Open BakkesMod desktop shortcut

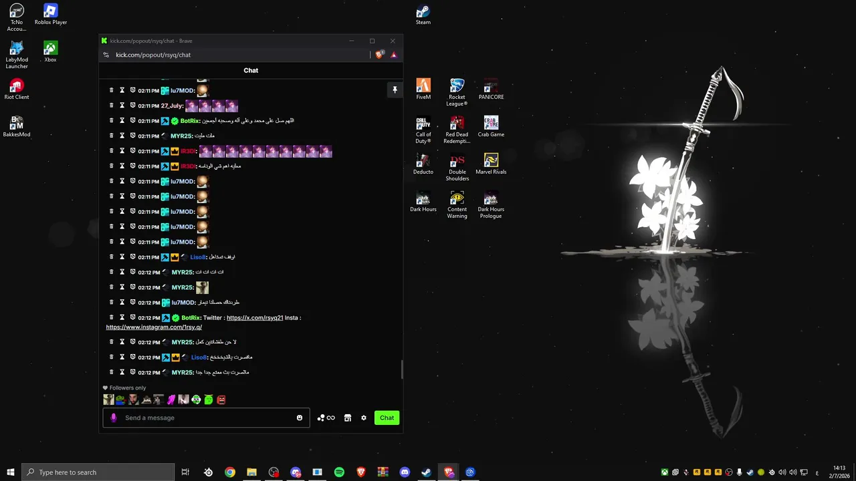point(17,127)
